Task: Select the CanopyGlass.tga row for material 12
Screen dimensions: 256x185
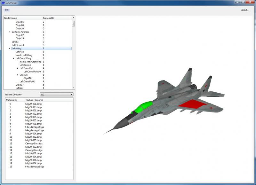Action: (x=39, y=143)
